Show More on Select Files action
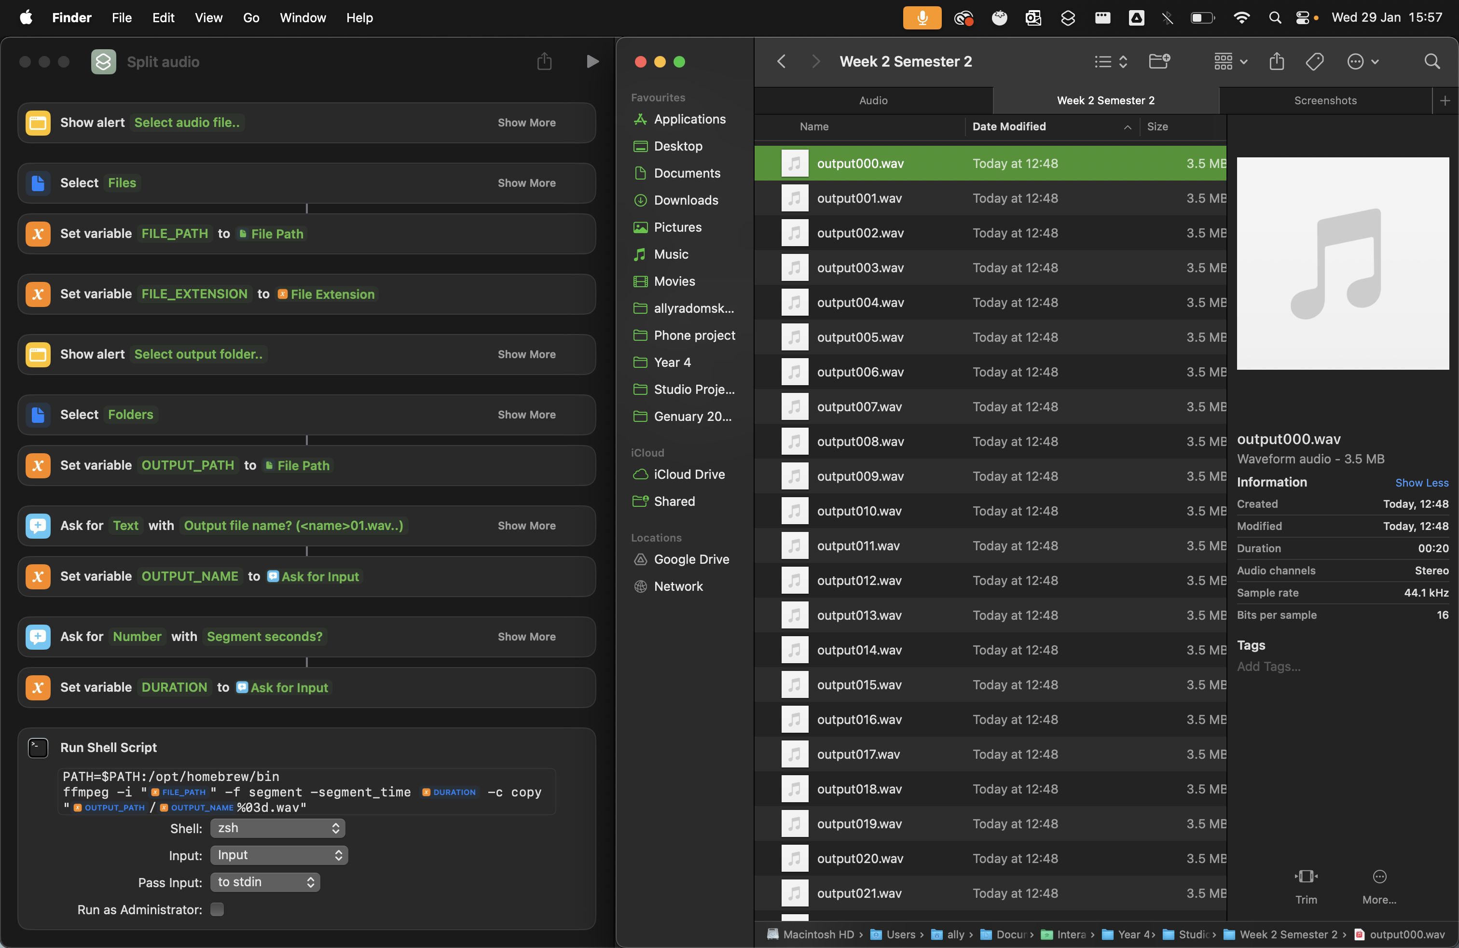 point(526,183)
